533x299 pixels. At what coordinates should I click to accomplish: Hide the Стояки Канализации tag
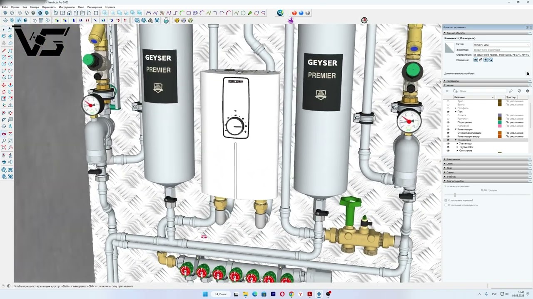coord(448,133)
